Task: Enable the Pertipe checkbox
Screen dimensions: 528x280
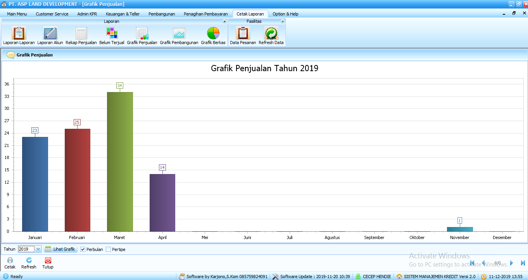Action: [109, 249]
